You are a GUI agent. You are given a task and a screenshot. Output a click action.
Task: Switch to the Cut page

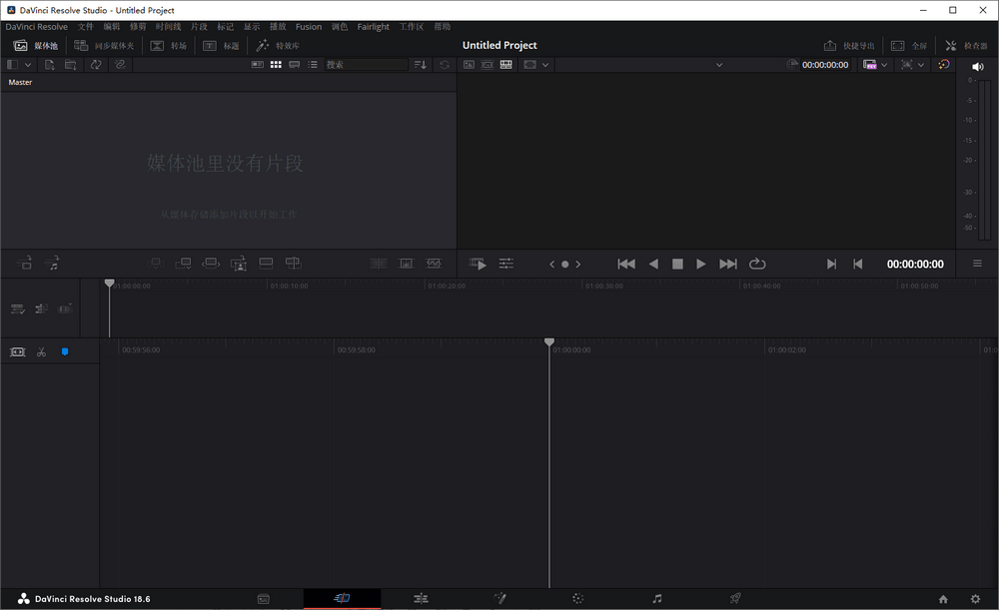pyautogui.click(x=343, y=598)
